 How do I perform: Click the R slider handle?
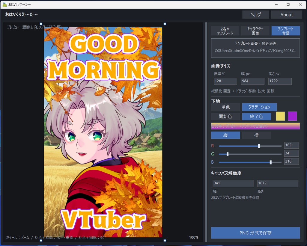coord(259,146)
